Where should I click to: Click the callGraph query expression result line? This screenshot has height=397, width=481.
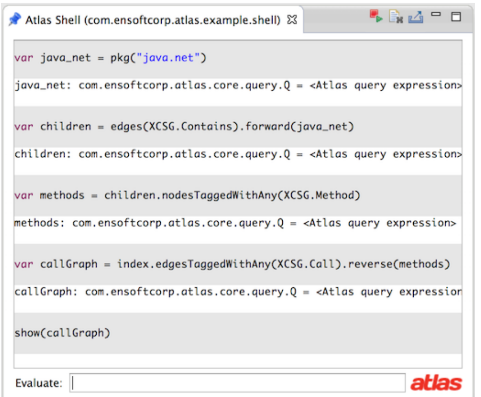238,291
